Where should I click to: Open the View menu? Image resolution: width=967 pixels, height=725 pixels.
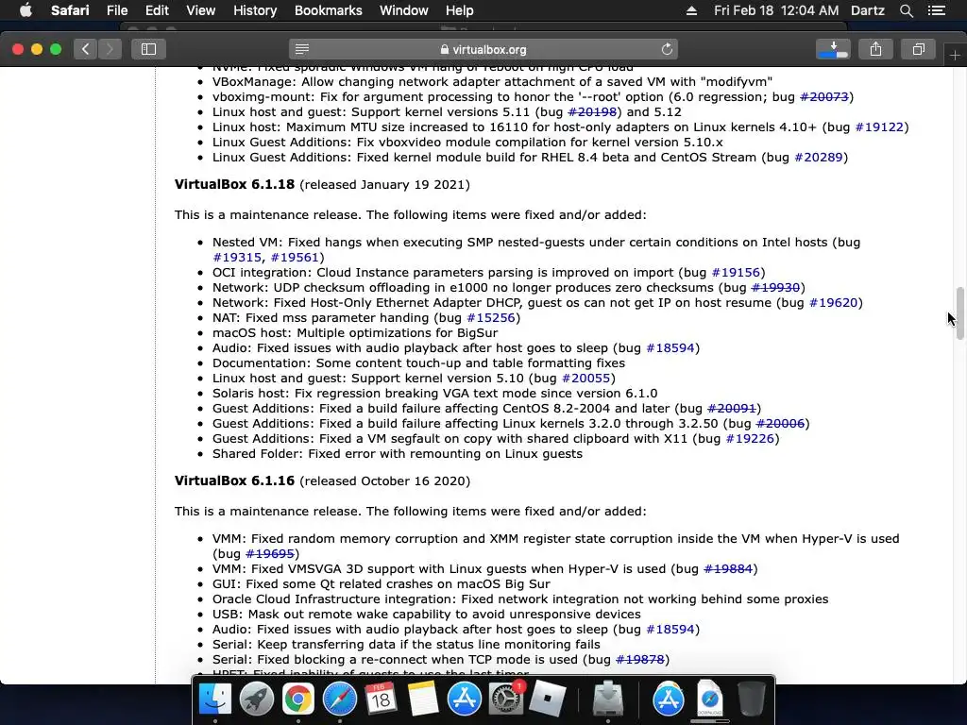point(201,10)
